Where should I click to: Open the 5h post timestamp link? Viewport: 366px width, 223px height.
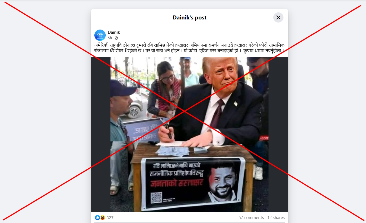pos(110,38)
